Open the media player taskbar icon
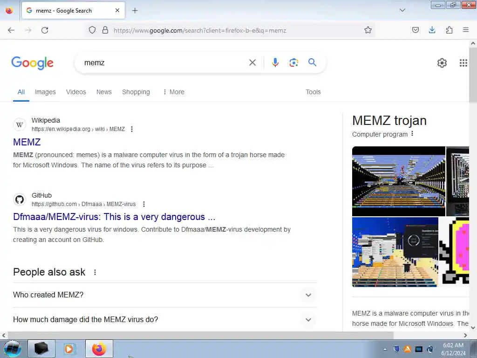The height and width of the screenshot is (358, 477). [x=69, y=349]
